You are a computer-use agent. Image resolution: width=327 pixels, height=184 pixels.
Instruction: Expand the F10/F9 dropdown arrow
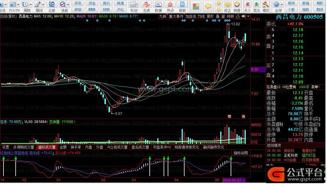pos(18,4)
